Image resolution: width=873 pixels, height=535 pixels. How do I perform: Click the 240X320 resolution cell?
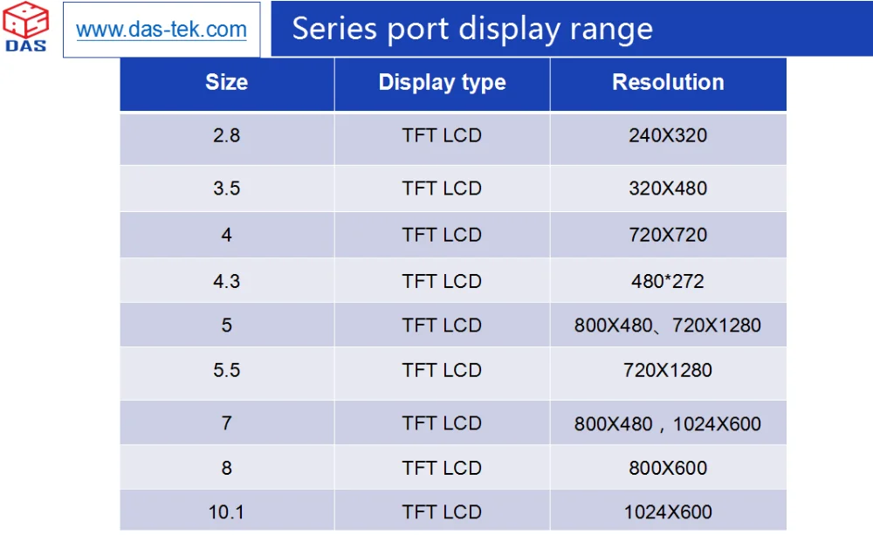tap(668, 138)
